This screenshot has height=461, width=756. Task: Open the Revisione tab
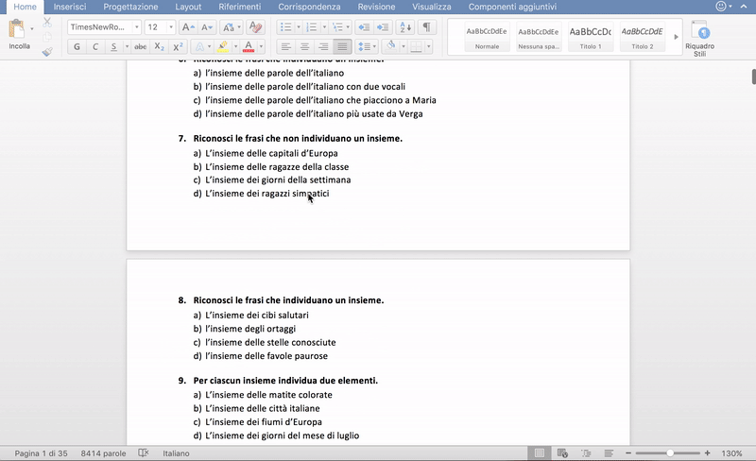click(x=376, y=7)
